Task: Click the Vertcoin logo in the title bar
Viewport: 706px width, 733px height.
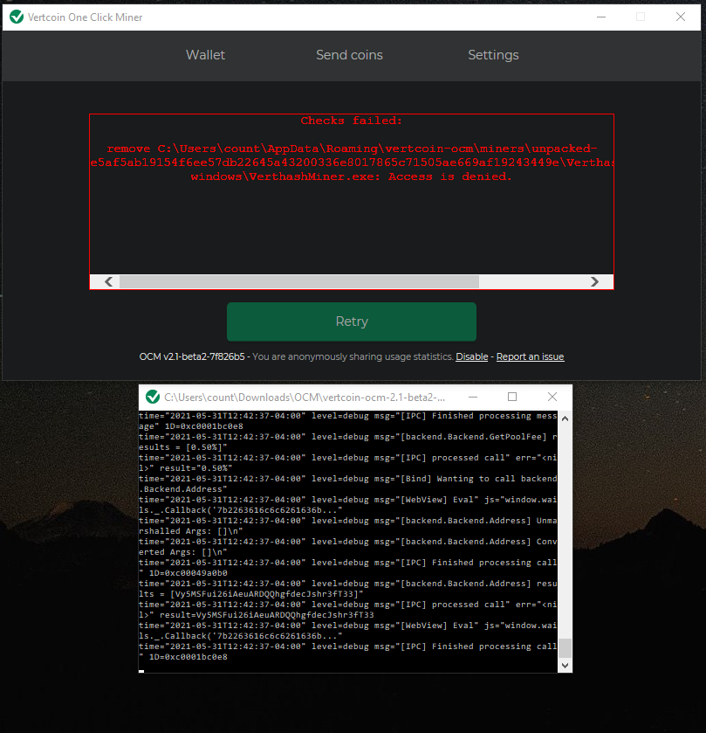Action: (x=17, y=17)
